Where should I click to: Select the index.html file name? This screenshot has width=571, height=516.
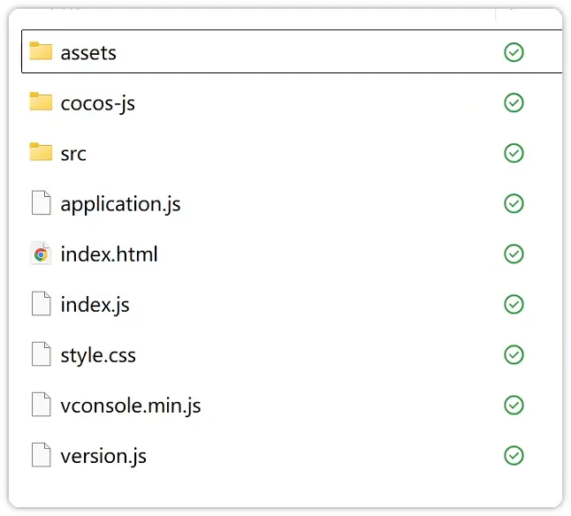(109, 254)
